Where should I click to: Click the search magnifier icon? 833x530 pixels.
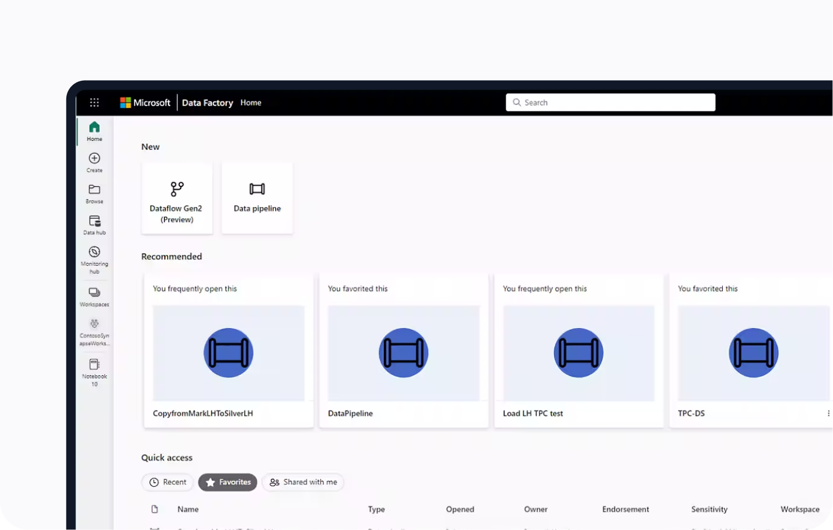point(517,102)
